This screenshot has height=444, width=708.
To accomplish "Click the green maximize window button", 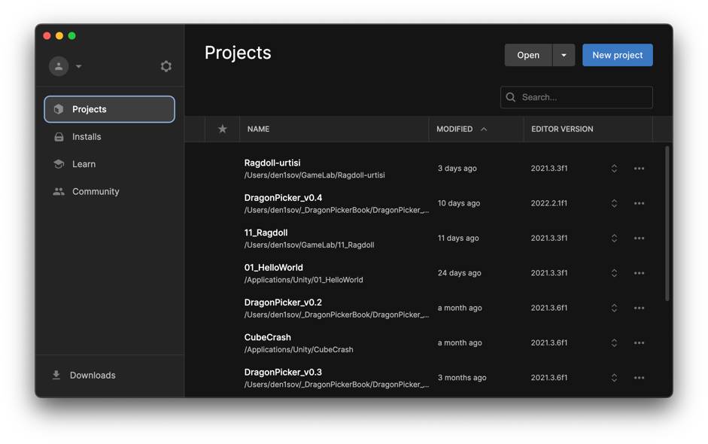I will 71,35.
